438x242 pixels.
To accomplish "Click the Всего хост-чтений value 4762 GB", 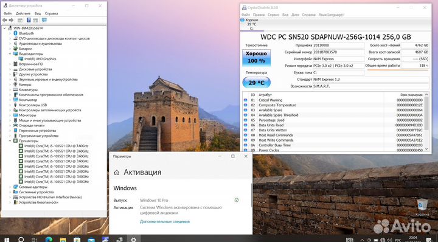I will click(415, 45).
